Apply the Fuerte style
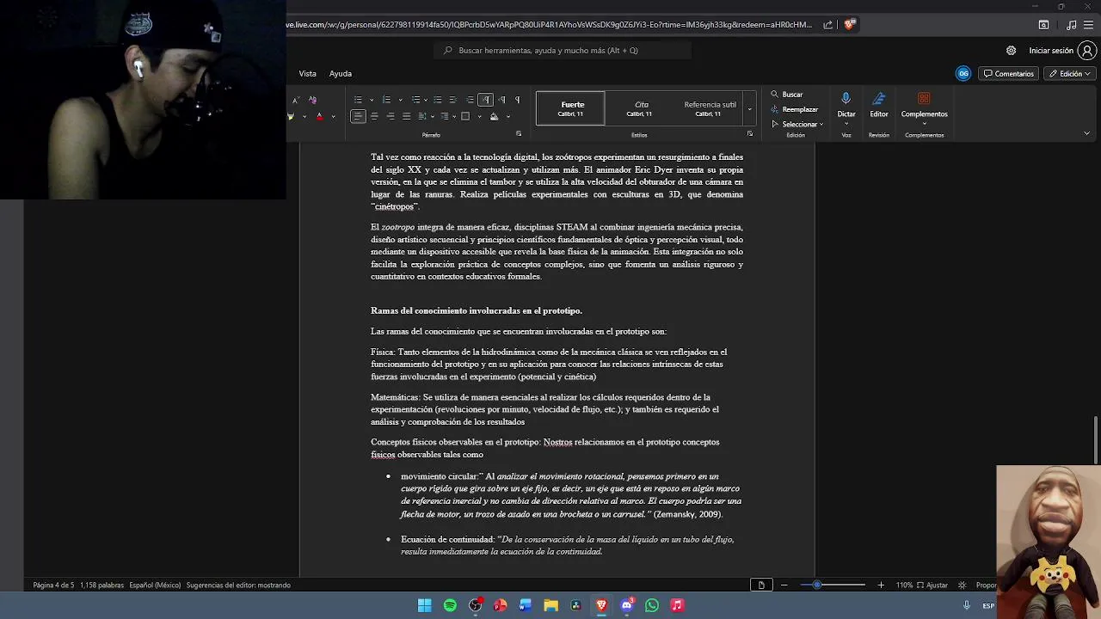This screenshot has height=619, width=1101. pyautogui.click(x=570, y=108)
